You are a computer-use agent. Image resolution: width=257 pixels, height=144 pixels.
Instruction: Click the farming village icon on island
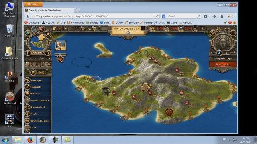[x=146, y=87]
